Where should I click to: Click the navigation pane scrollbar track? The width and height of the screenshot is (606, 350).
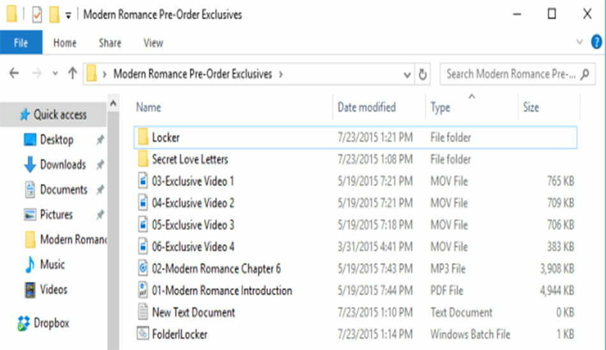114,231
